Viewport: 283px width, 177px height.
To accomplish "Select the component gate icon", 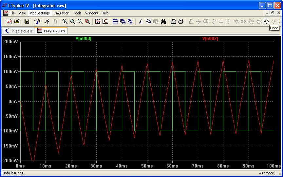I will coord(244,22).
